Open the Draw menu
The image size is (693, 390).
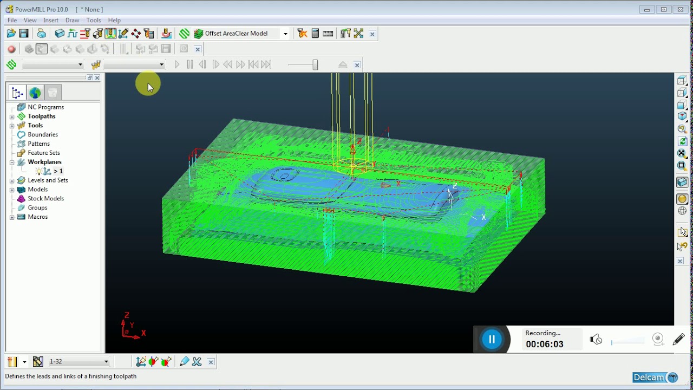73,20
